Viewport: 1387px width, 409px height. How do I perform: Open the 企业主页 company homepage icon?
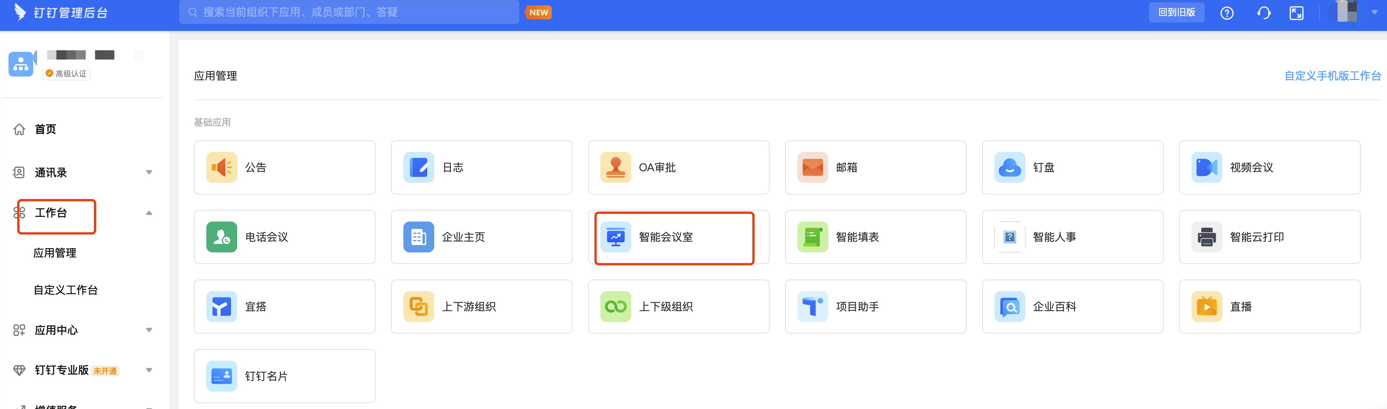(x=418, y=237)
